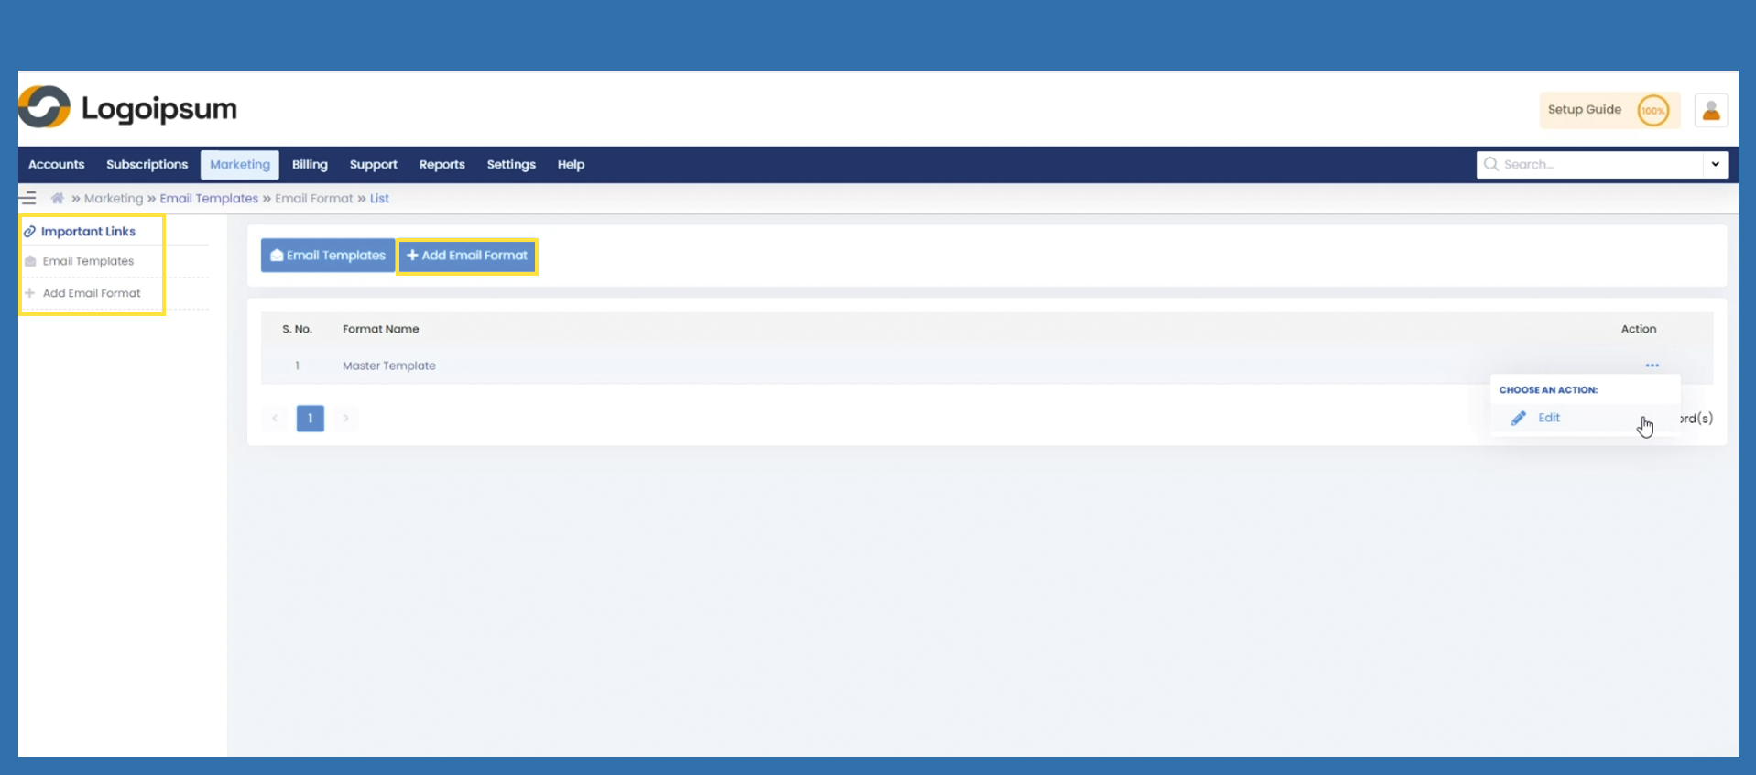
Task: Click Add Email Format sidebar link
Action: click(x=92, y=293)
